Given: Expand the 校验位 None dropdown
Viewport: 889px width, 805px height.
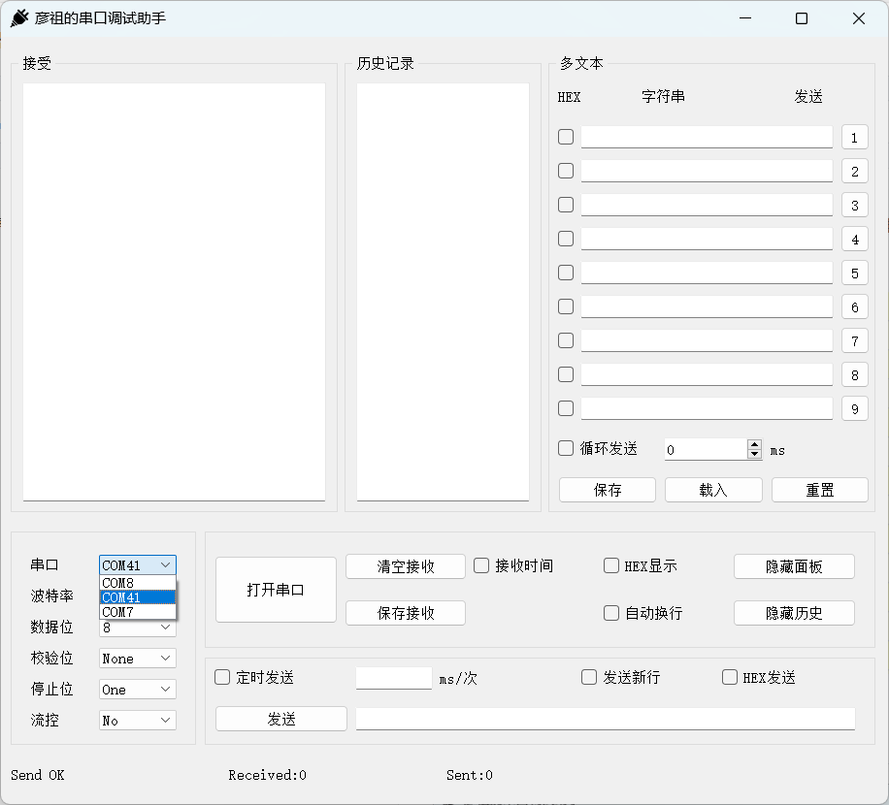Looking at the screenshot, I should coord(138,659).
